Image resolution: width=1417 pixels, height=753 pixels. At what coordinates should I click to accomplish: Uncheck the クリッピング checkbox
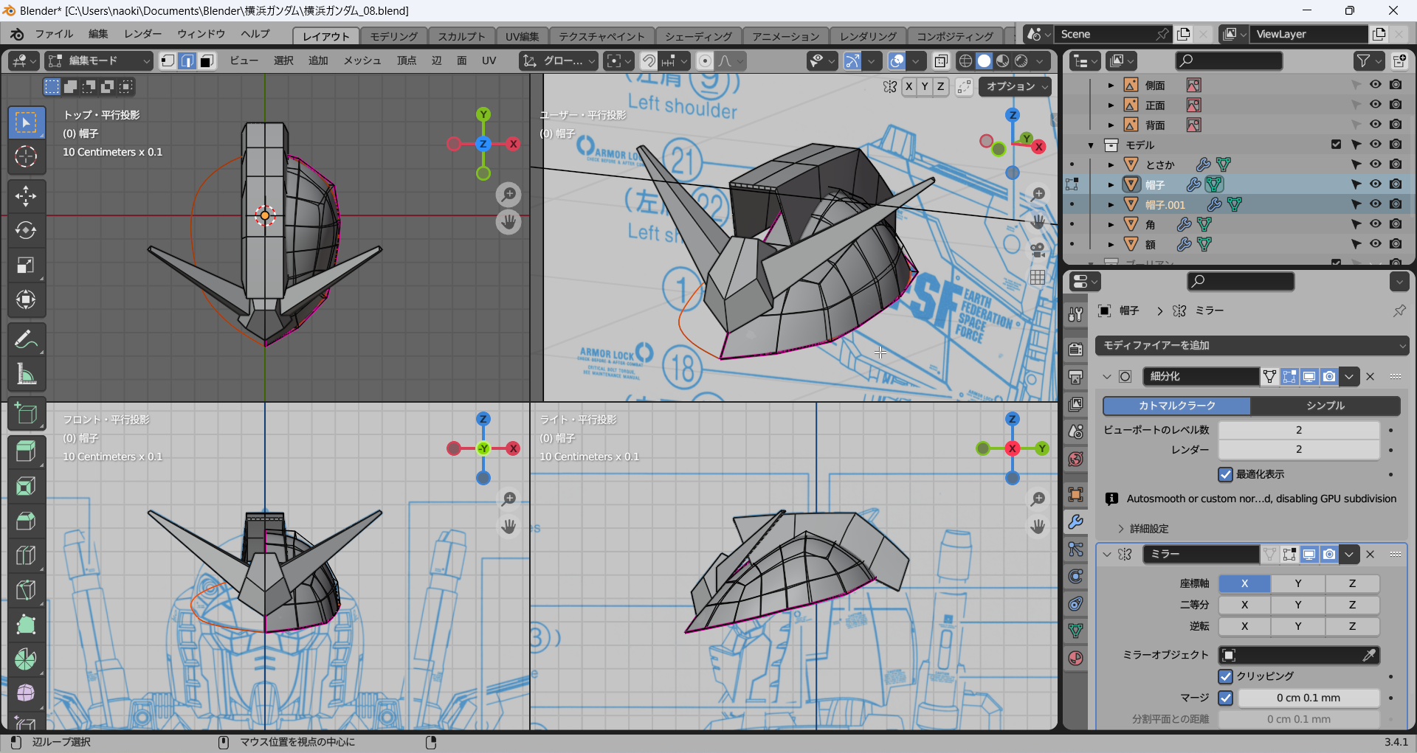coord(1226,676)
